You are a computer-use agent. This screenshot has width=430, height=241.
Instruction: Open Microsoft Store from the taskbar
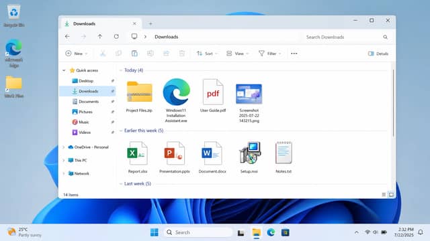(x=285, y=232)
